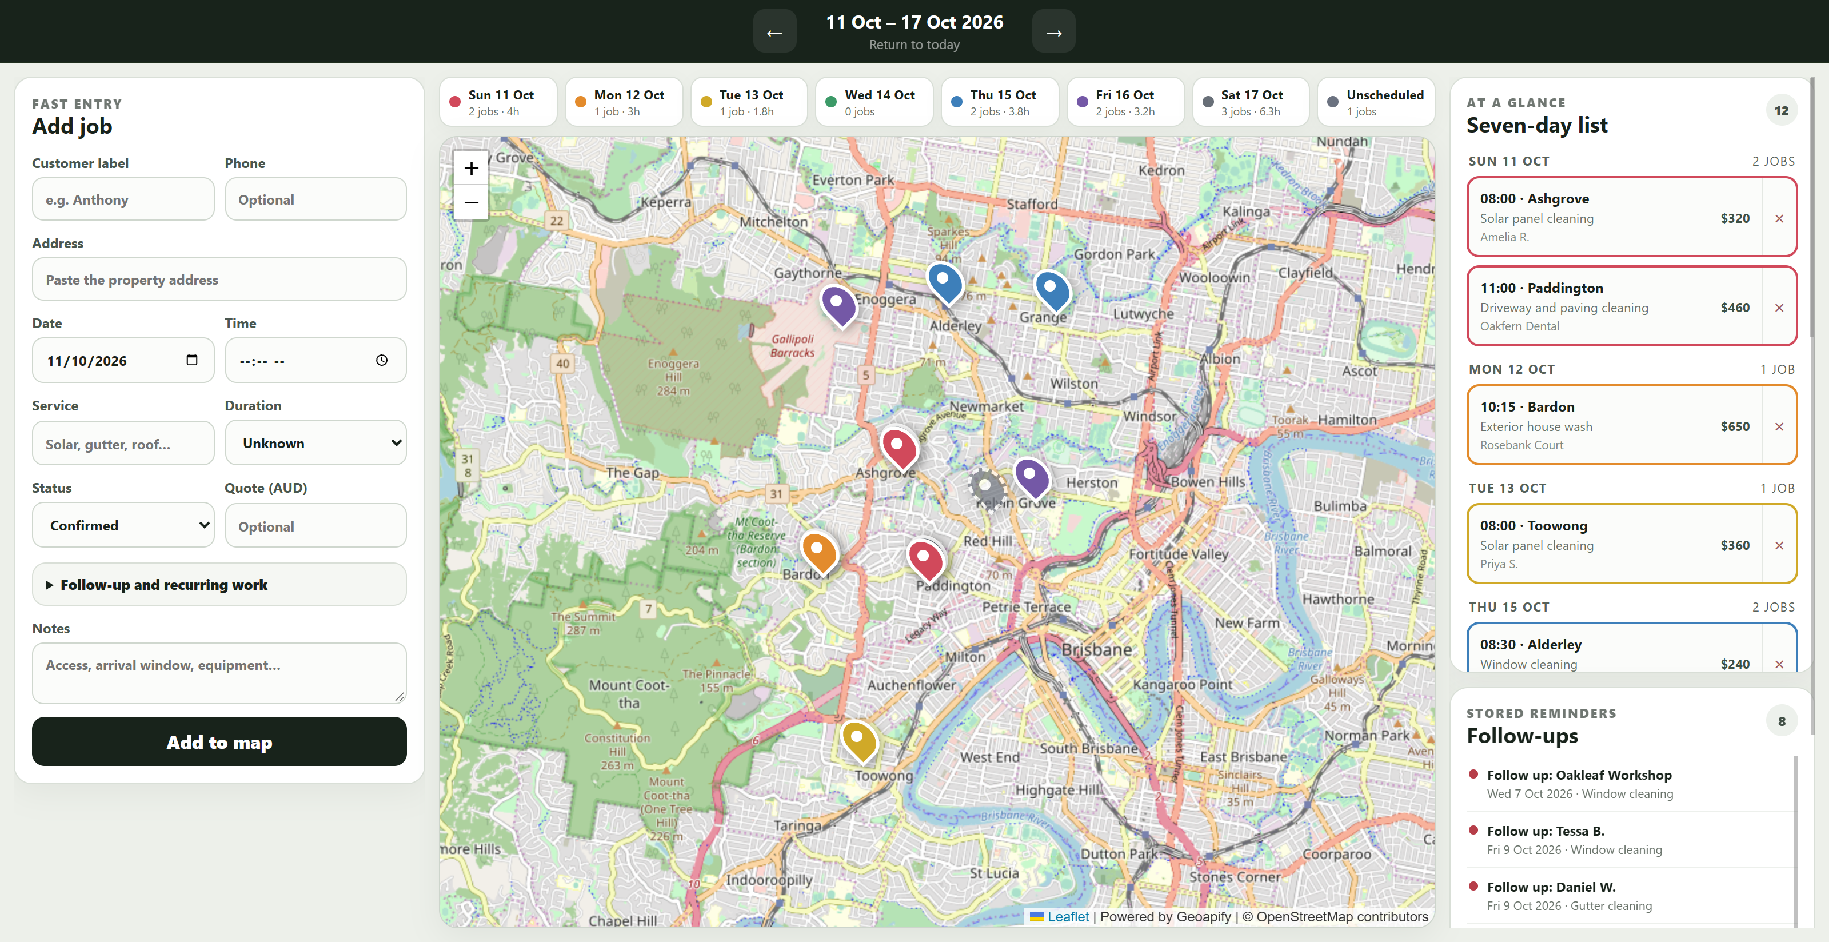Show Unscheduled jobs chip
The image size is (1829, 942).
1375,102
